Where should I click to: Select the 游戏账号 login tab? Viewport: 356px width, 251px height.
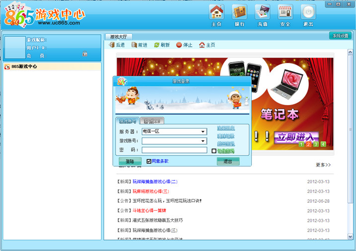[x=128, y=121]
